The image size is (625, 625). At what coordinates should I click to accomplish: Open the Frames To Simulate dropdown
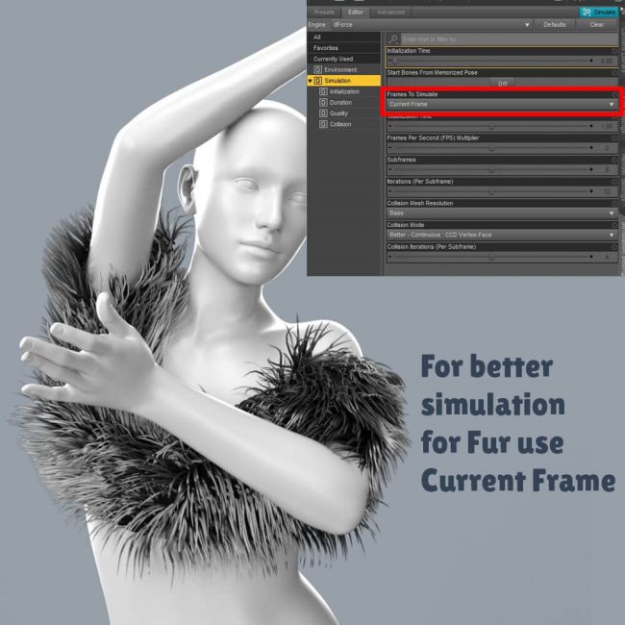point(501,104)
